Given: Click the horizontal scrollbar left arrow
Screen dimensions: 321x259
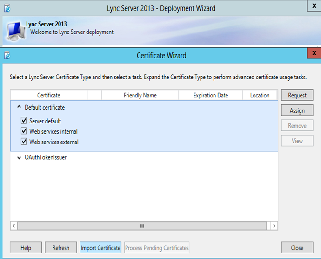Looking at the screenshot, I should (x=13, y=226).
